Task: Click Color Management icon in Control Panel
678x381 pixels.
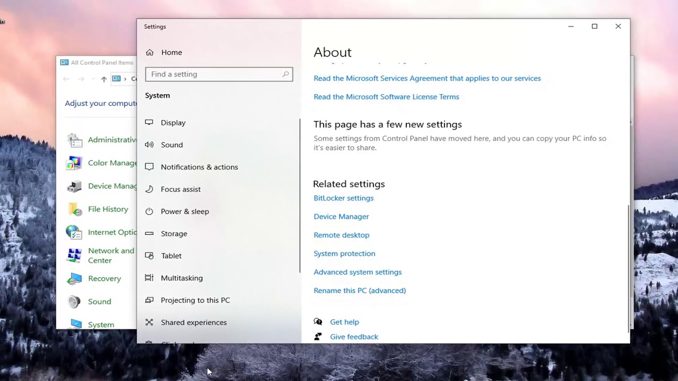Action: click(75, 163)
